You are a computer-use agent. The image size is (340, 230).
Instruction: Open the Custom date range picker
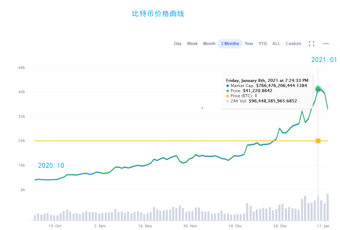(x=293, y=44)
